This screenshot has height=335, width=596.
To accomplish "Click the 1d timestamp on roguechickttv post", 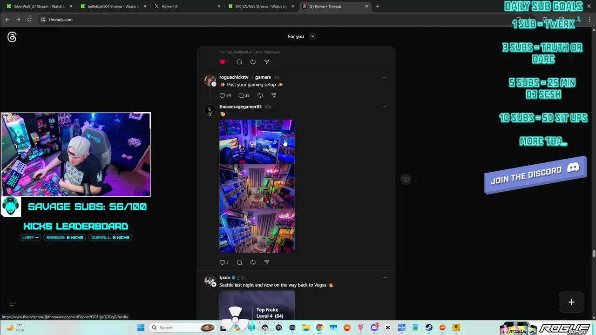I will click(276, 77).
